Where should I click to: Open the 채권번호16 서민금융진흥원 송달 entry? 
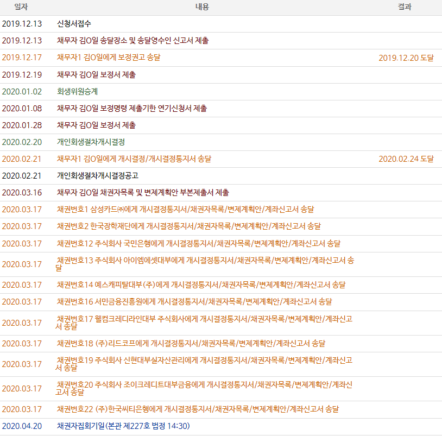click(194, 302)
